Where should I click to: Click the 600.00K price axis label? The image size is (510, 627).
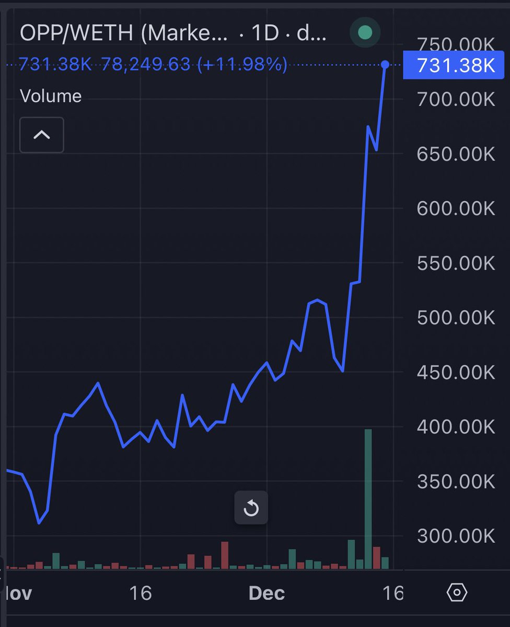click(456, 208)
